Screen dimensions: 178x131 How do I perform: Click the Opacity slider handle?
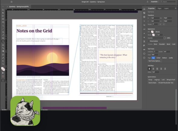coord(164,38)
